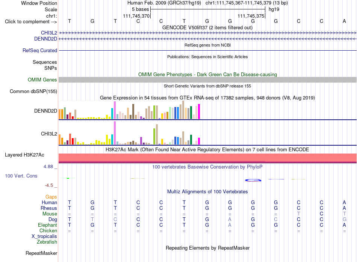Image resolution: width=357 pixels, height=262 pixels.
Task: Click the RefSeq Curated track line
Action: tap(207, 51)
